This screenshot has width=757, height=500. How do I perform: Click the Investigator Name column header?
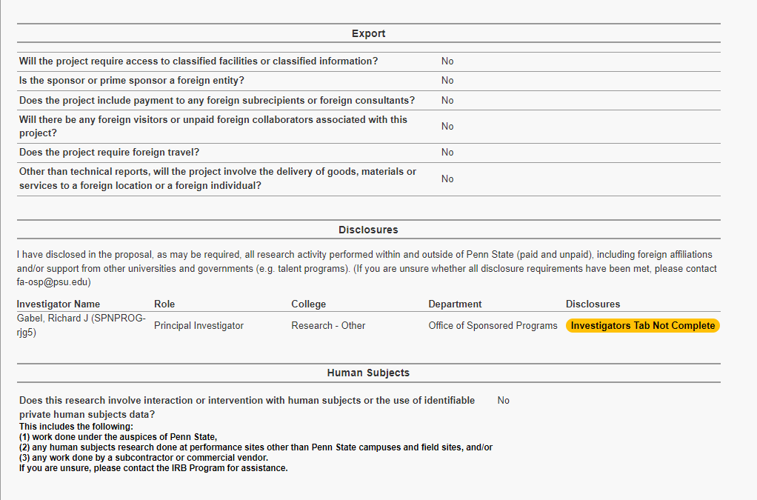pos(59,304)
